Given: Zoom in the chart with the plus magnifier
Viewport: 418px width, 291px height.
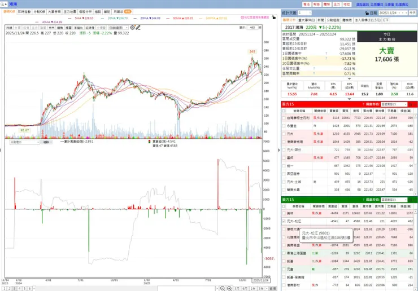Looking at the screenshot, I should [x=229, y=289].
